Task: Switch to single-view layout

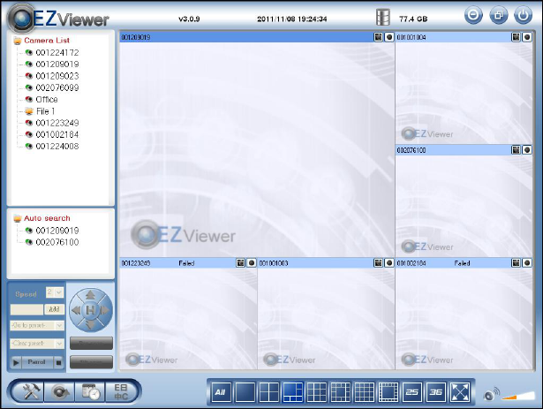Action: tap(245, 392)
